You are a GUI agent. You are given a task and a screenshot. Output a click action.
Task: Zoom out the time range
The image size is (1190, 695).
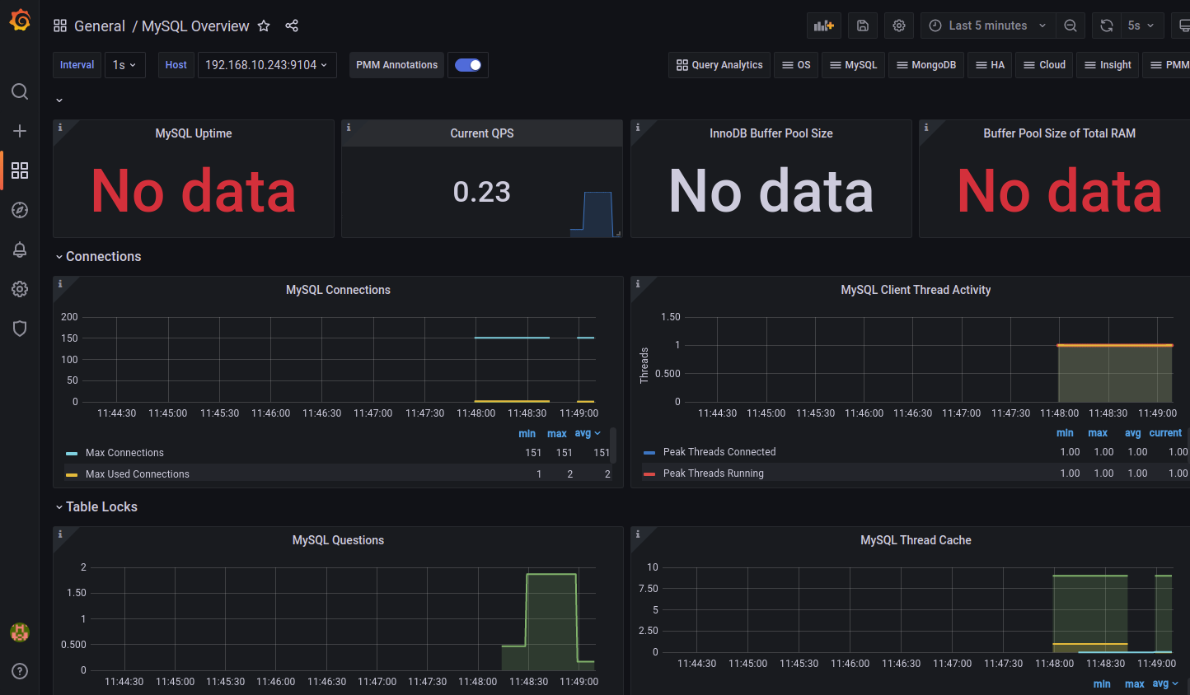pos(1071,26)
